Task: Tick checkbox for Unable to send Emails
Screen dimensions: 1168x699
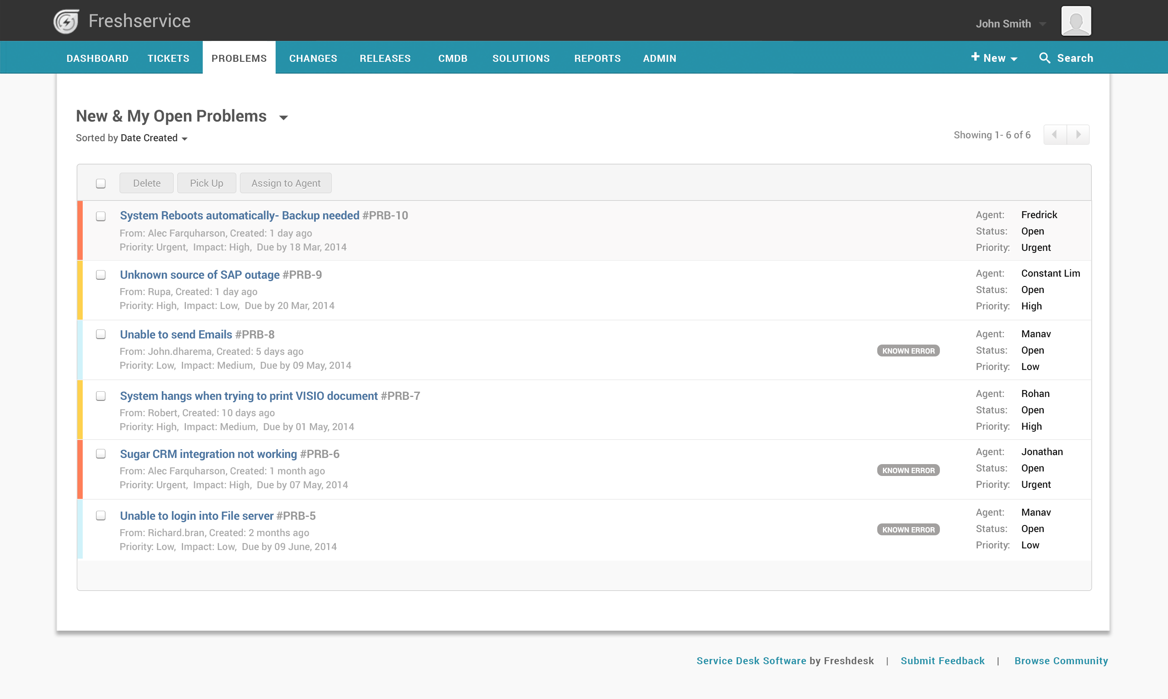Action: click(x=101, y=334)
